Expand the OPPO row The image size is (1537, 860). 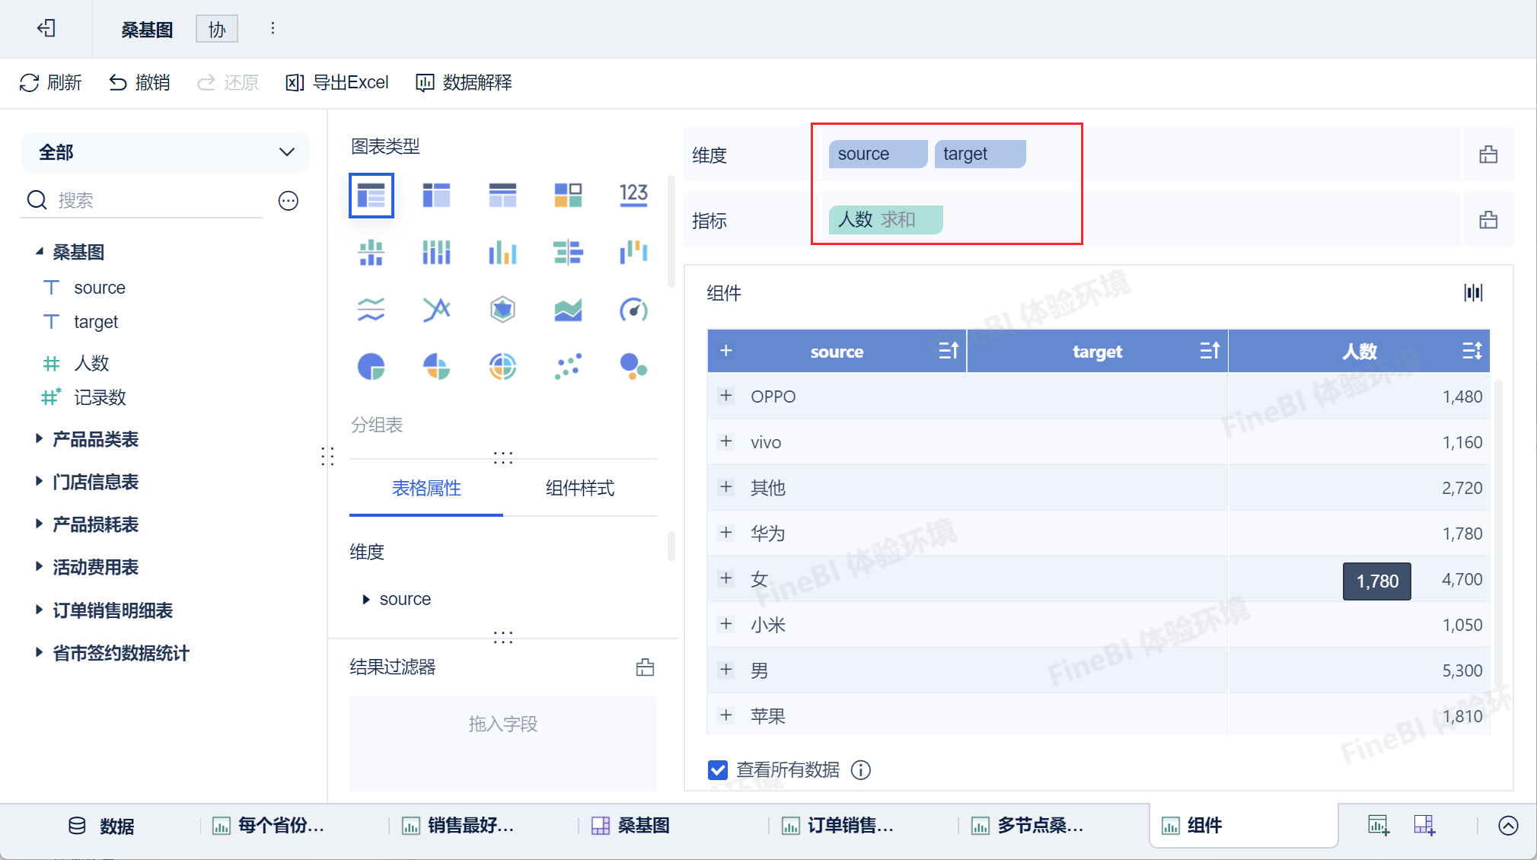(x=726, y=396)
